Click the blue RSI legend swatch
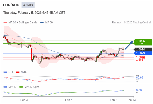Image resolution: width=153 pixels, height=104 pixels. click(5, 72)
